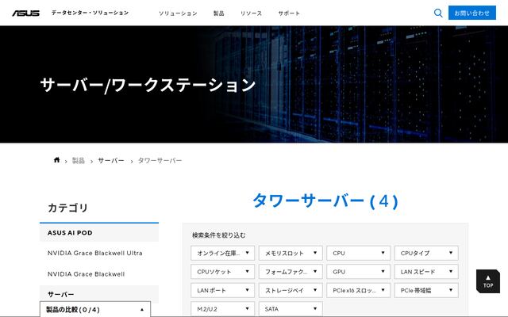Expand the 製品の比較 (0/4) panel
This screenshot has height=317, width=508.
95,310
